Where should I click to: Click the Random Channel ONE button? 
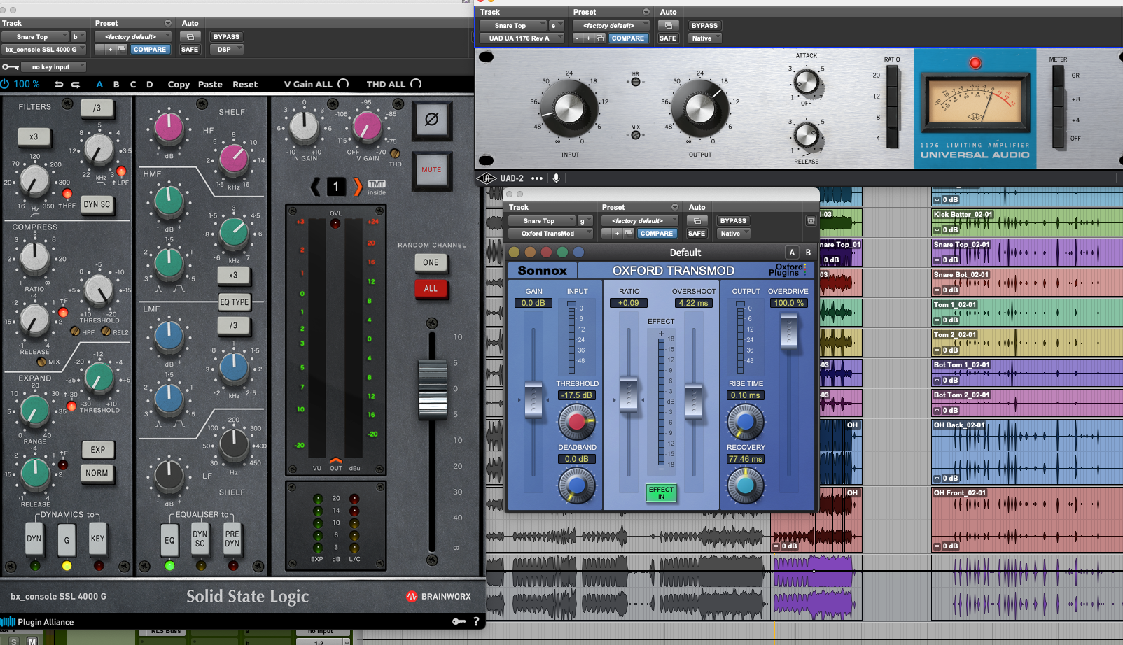click(431, 262)
